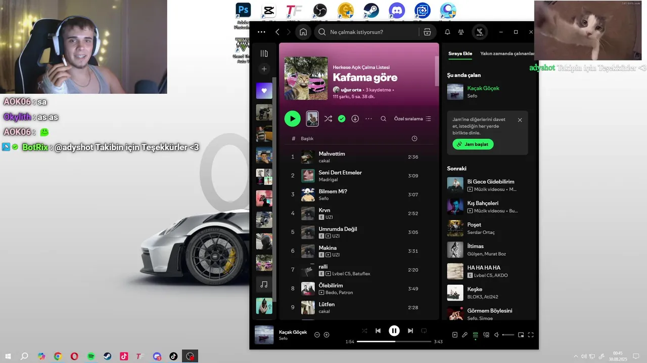Open playlist owner uğur orta profile

coord(350,90)
